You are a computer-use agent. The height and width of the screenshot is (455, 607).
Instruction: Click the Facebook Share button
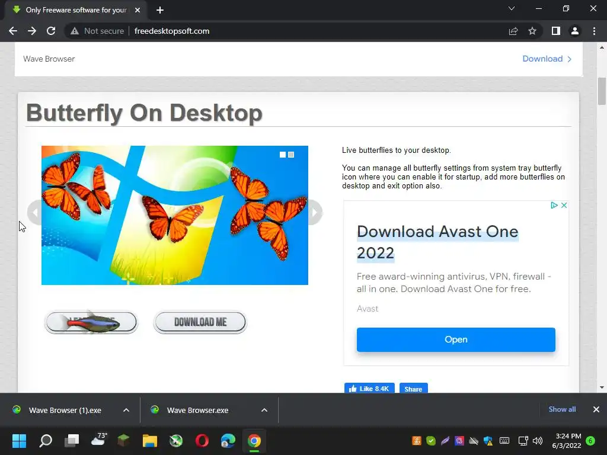413,389
